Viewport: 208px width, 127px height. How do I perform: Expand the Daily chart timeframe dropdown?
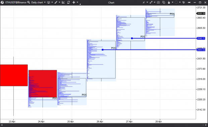(x=45, y=2)
